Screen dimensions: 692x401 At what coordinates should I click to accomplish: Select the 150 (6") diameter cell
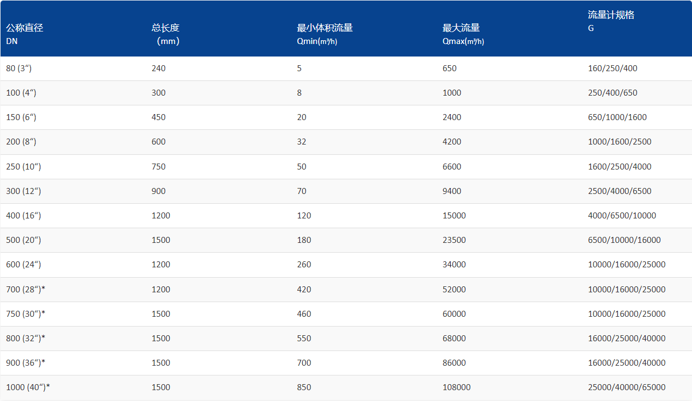click(x=21, y=117)
